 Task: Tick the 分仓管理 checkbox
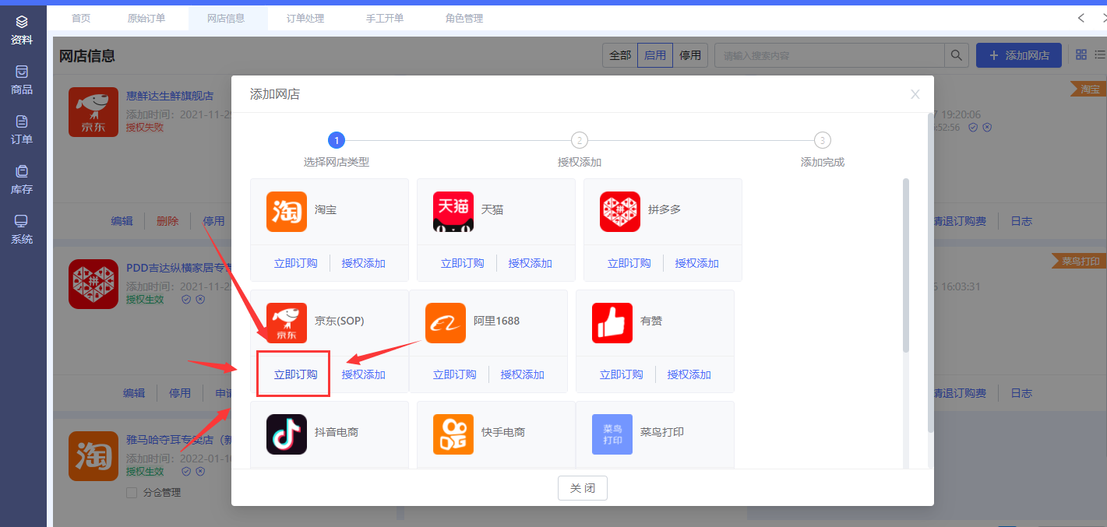(x=131, y=493)
